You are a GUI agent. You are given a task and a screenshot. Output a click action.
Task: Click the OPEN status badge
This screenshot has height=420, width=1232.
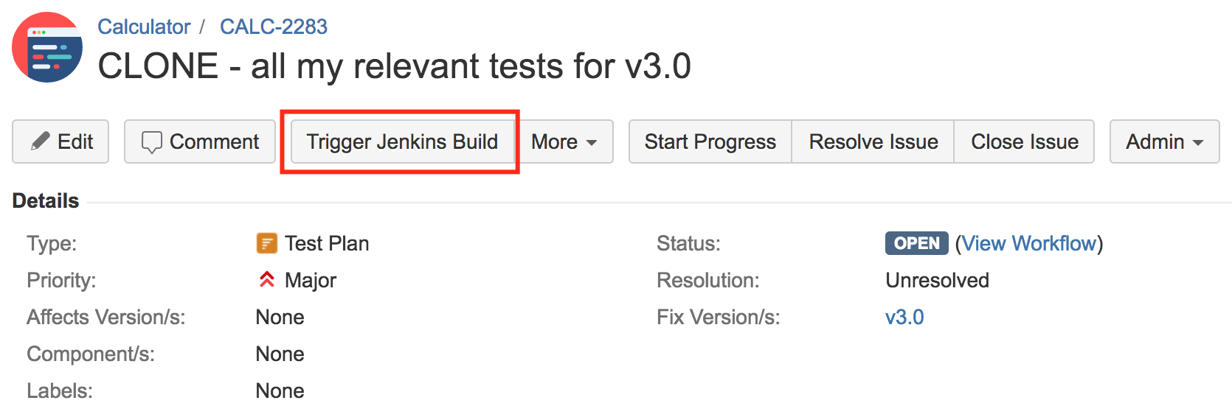tap(916, 243)
